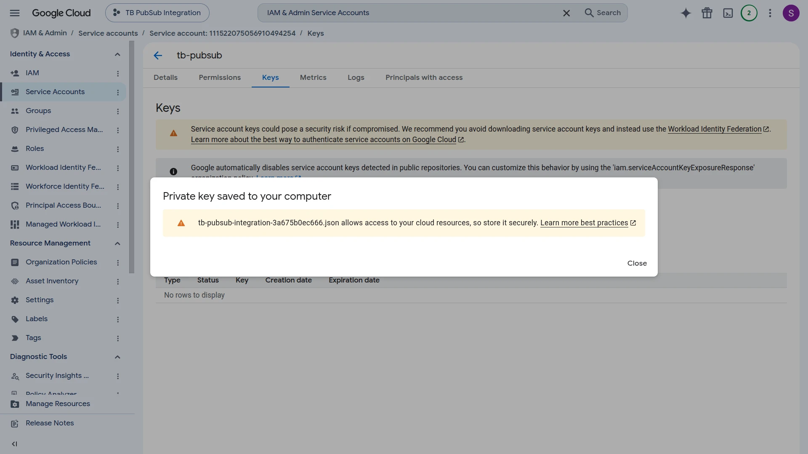Click the Search button in top bar
Screen dimensions: 808x454
[603, 13]
